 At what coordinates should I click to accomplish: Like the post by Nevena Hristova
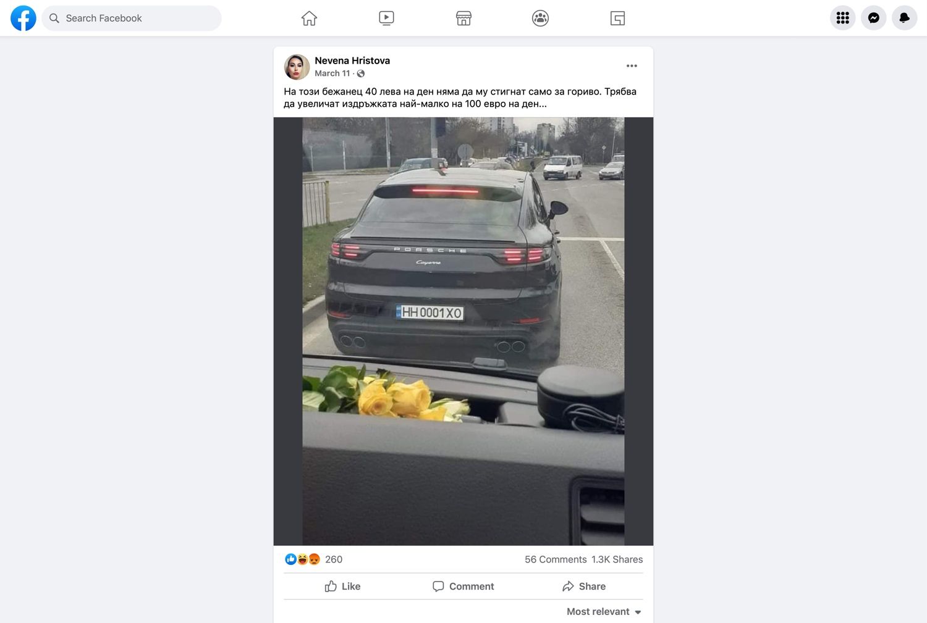point(343,587)
